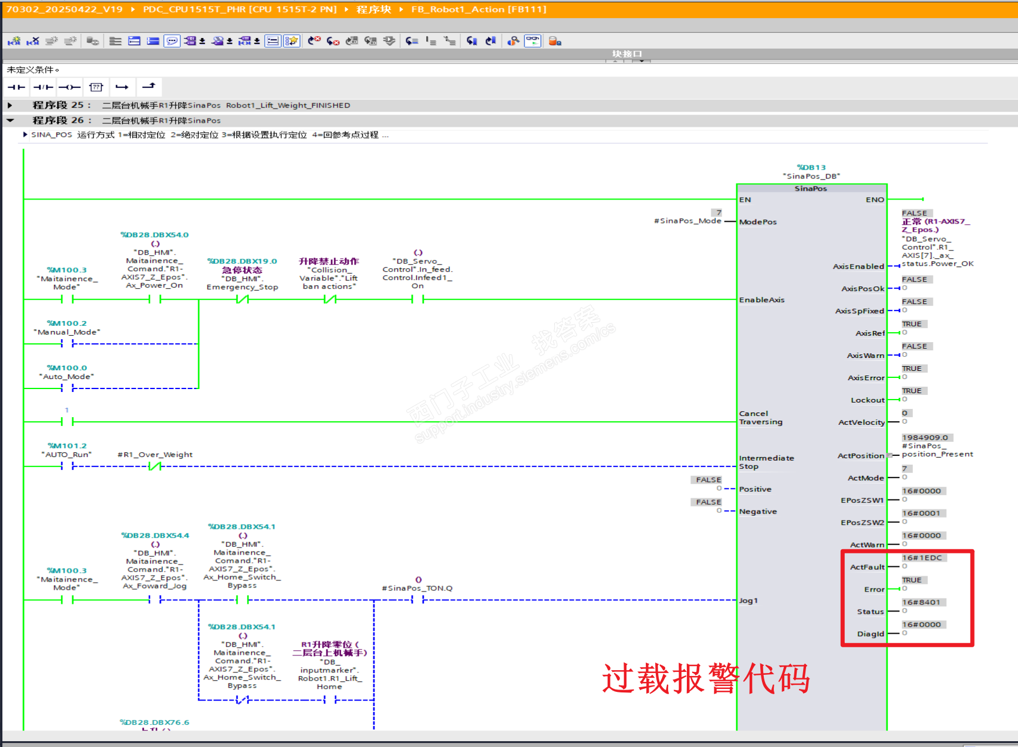1018x747 pixels.
Task: Click the ActFault value 16#1EDC
Action: point(922,557)
